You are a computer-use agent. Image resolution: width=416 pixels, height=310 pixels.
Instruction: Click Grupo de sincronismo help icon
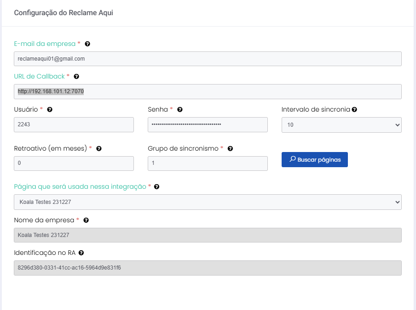click(x=230, y=149)
